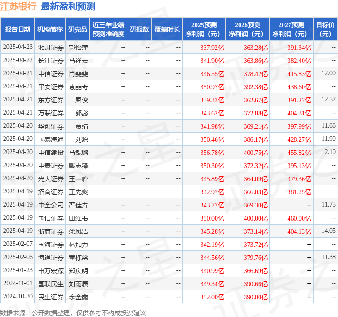Select the 民生证券 institution cell
338x317 pixels.
point(51,297)
